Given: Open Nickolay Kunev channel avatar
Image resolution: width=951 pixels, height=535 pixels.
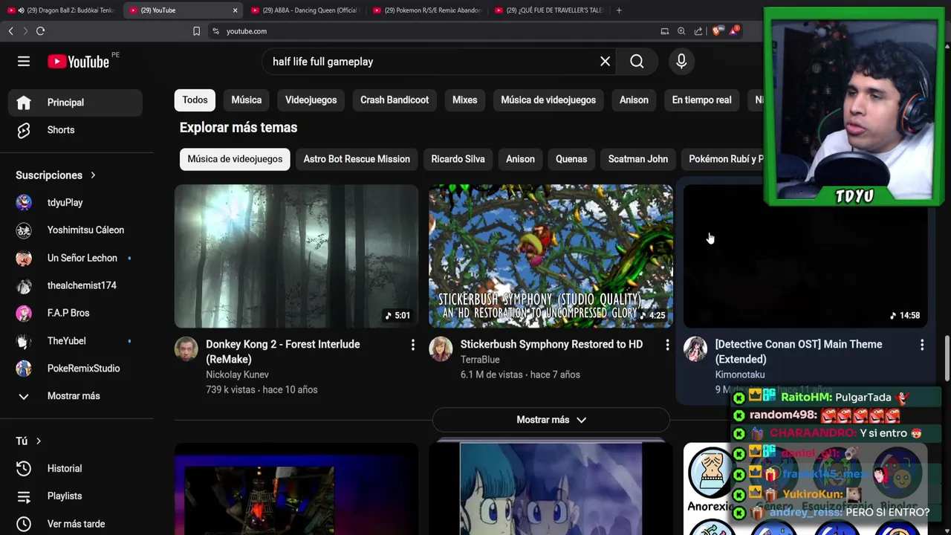Looking at the screenshot, I should pos(186,349).
